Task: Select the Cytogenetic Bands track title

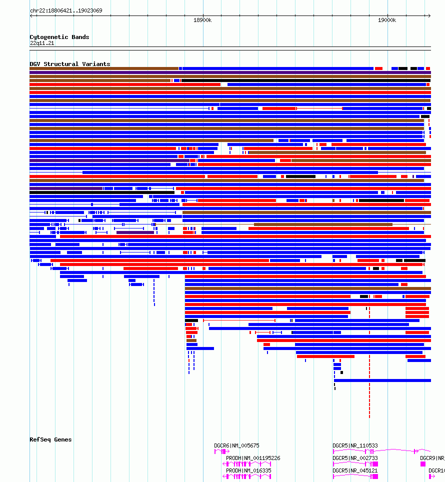Action: pyautogui.click(x=59, y=37)
